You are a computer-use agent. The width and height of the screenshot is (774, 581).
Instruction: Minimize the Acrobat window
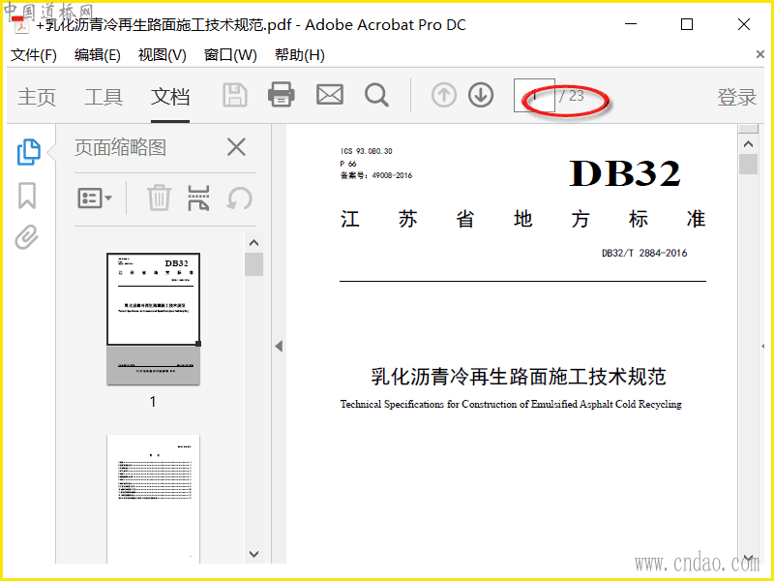click(631, 24)
